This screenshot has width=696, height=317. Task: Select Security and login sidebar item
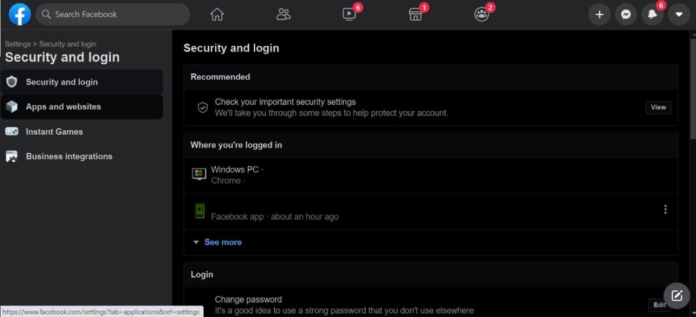[x=81, y=82]
